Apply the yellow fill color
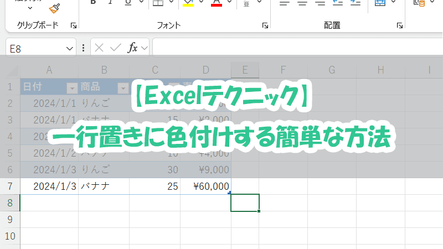The image size is (443, 249). coord(188,3)
